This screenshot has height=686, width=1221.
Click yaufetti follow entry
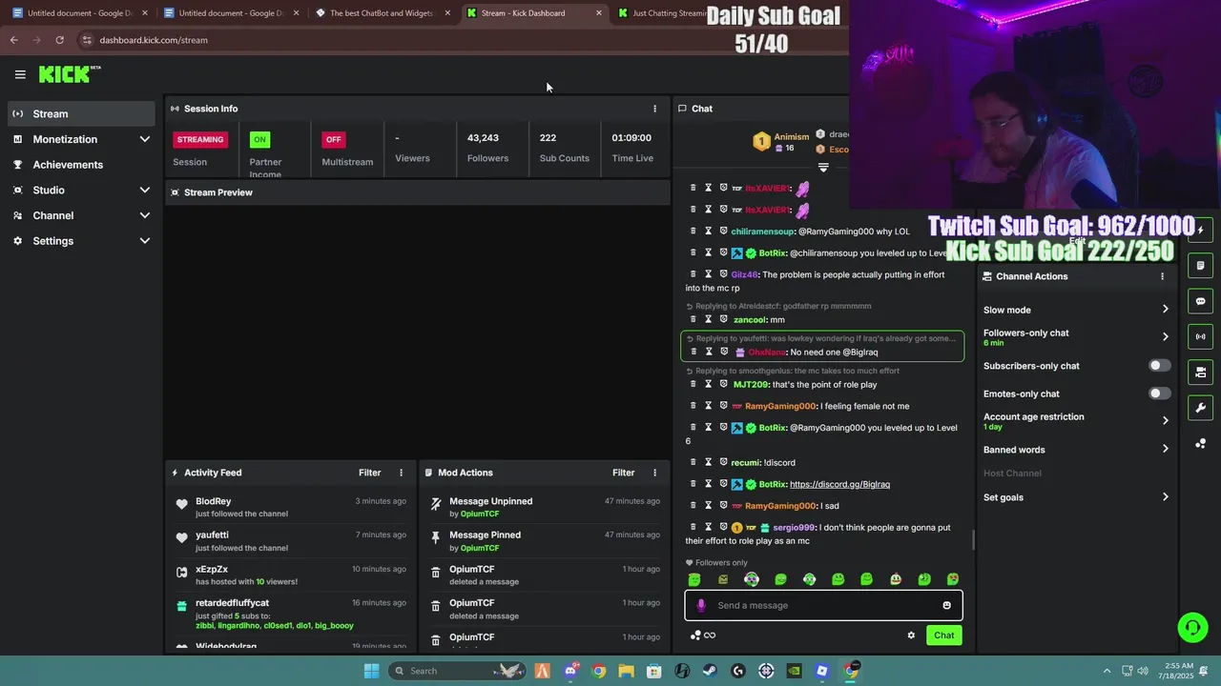pyautogui.click(x=291, y=541)
